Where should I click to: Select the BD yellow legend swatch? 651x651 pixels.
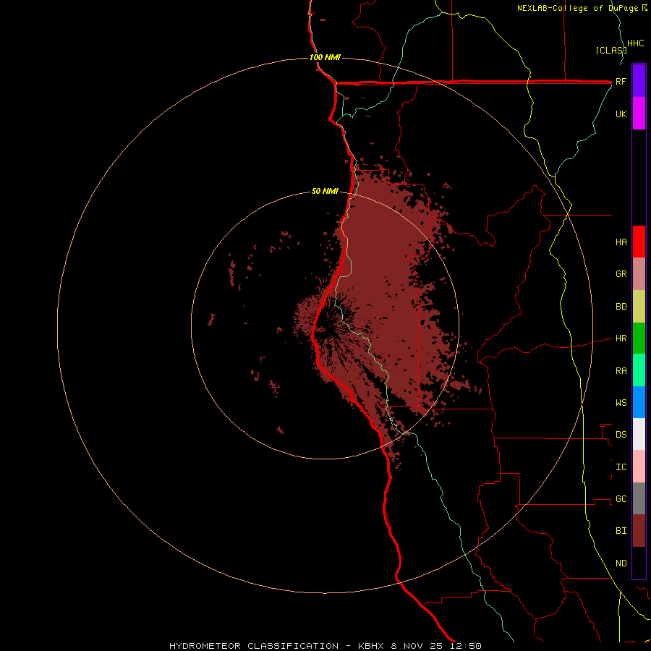pos(639,307)
